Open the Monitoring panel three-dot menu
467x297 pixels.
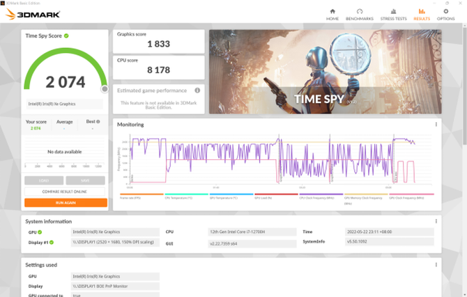click(436, 125)
